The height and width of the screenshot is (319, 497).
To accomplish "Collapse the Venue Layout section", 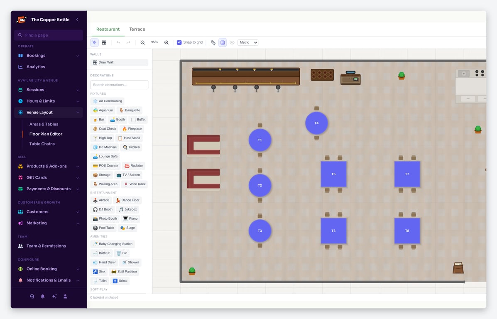I will 49,113.
